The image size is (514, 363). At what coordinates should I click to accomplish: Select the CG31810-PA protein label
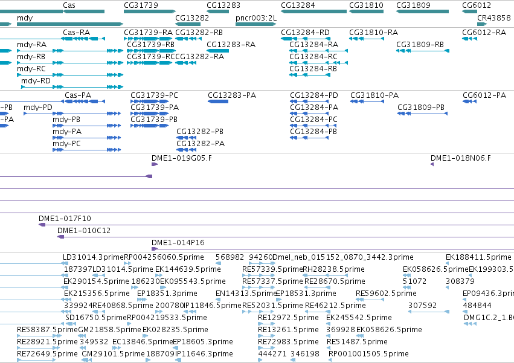coord(374,95)
